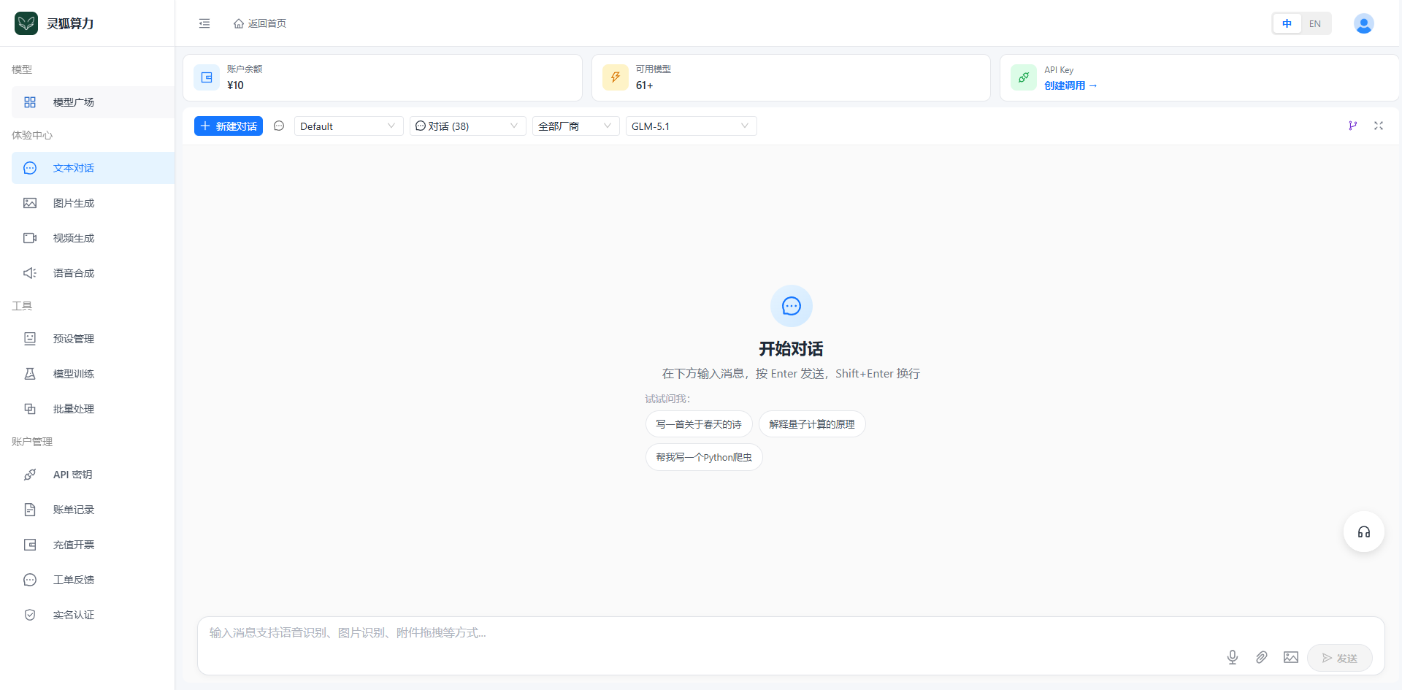Choose suggestion 解释量子计算的原理
This screenshot has width=1402, height=690.
[x=812, y=424]
